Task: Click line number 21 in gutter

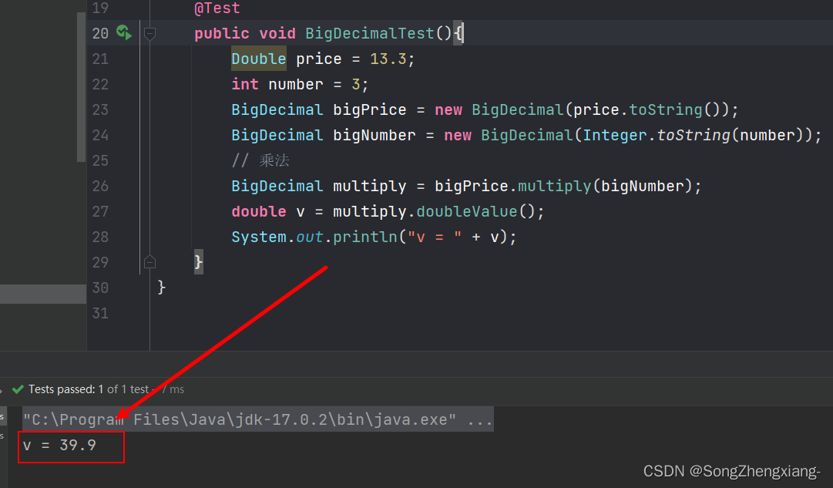Action: (100, 59)
